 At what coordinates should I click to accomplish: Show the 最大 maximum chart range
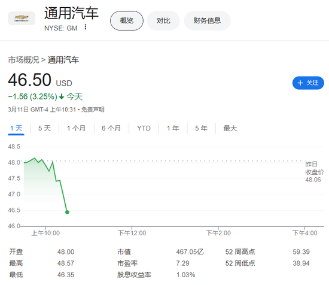(x=230, y=128)
